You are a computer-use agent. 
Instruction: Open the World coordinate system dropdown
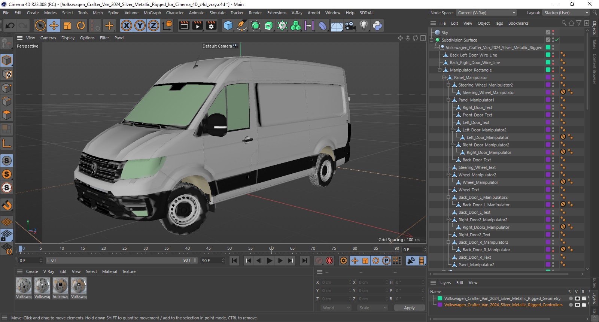[336, 308]
